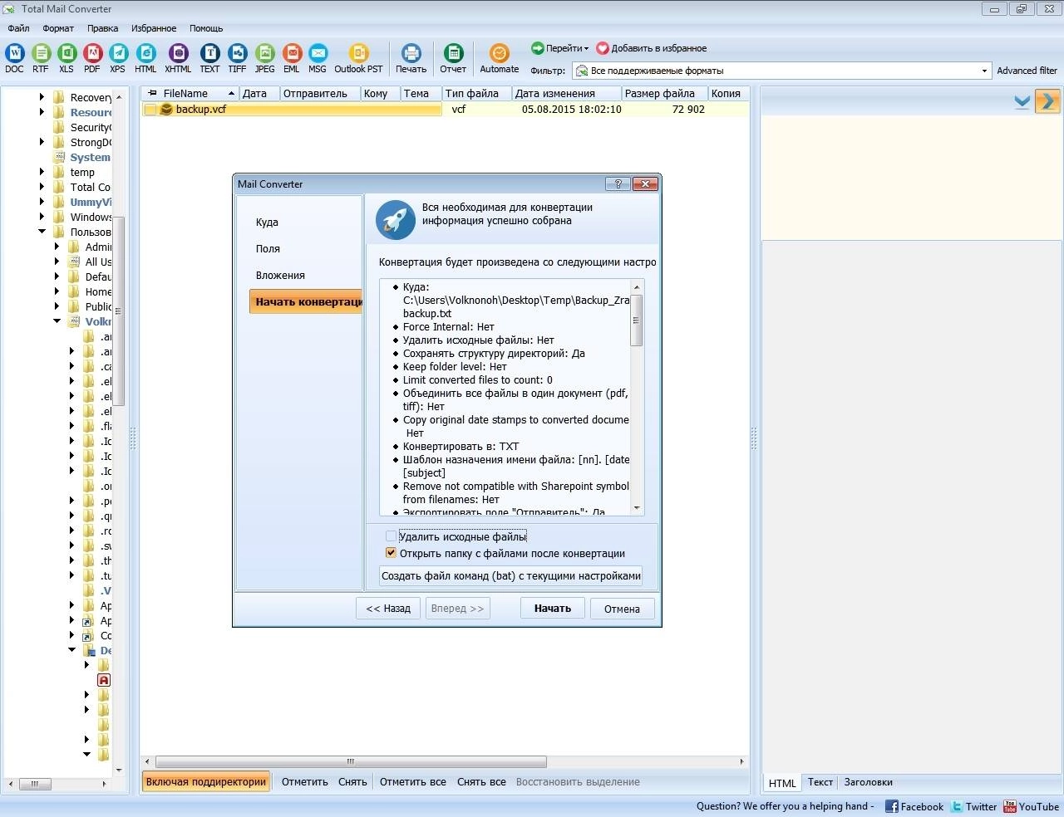Go to the Поля wizard step
The height and width of the screenshot is (817, 1064).
tap(268, 249)
